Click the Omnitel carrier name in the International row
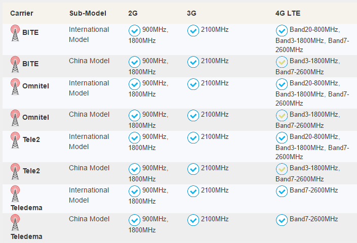Image resolution: width=357 pixels, height=243 pixels. (x=36, y=86)
